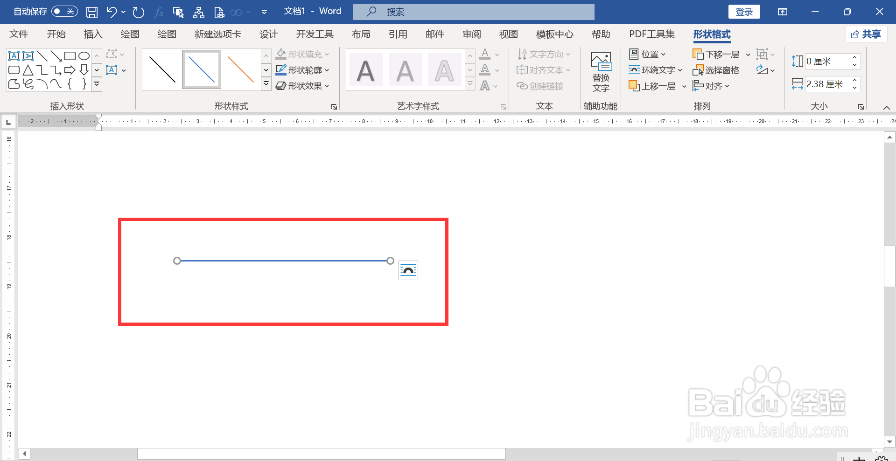
Task: Select the left brace shape
Action: (x=70, y=84)
